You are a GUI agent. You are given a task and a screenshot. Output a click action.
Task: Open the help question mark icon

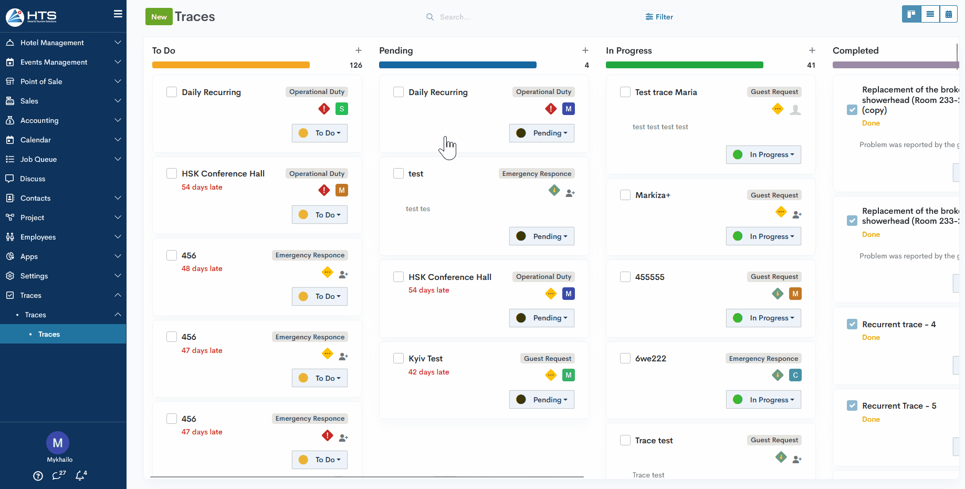pyautogui.click(x=38, y=476)
